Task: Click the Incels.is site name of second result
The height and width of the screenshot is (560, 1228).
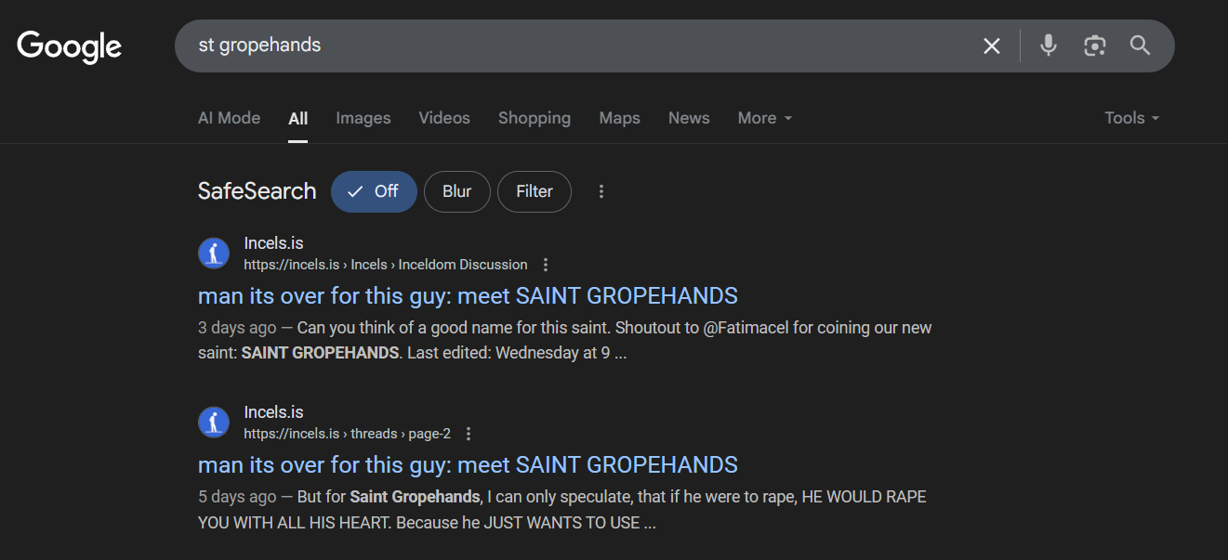Action: (x=273, y=412)
